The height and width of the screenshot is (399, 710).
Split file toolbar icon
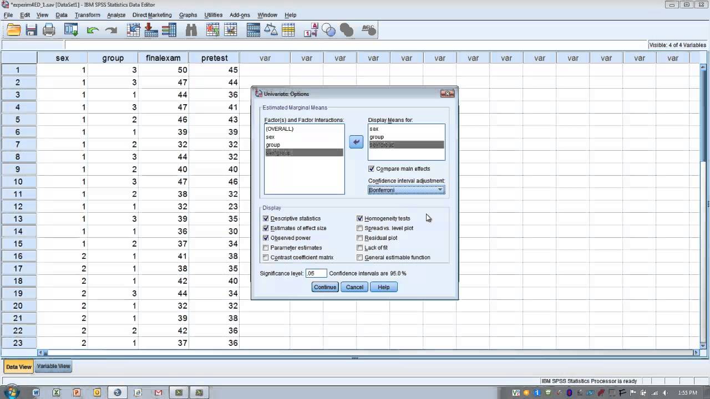pyautogui.click(x=253, y=30)
